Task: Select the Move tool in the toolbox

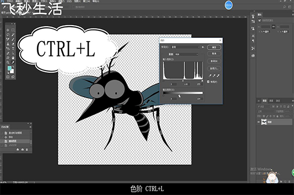Action: click(8, 30)
